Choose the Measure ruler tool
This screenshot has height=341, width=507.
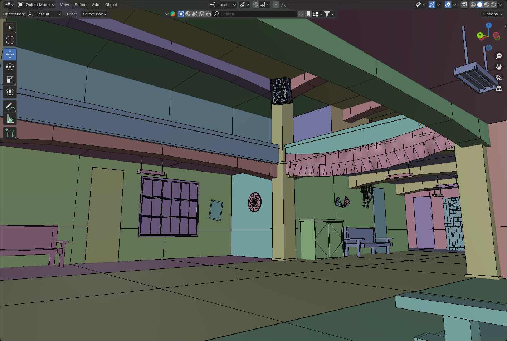[10, 119]
